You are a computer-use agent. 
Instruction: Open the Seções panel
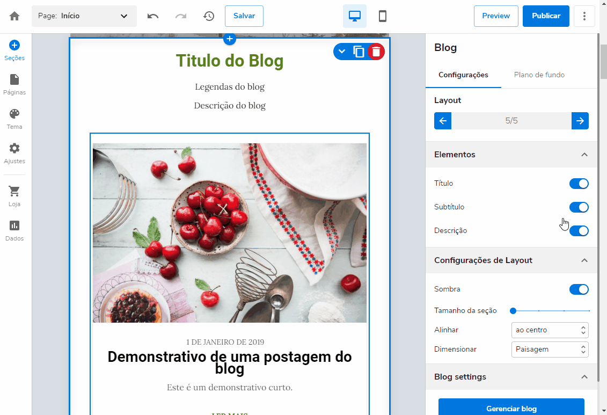pos(14,50)
